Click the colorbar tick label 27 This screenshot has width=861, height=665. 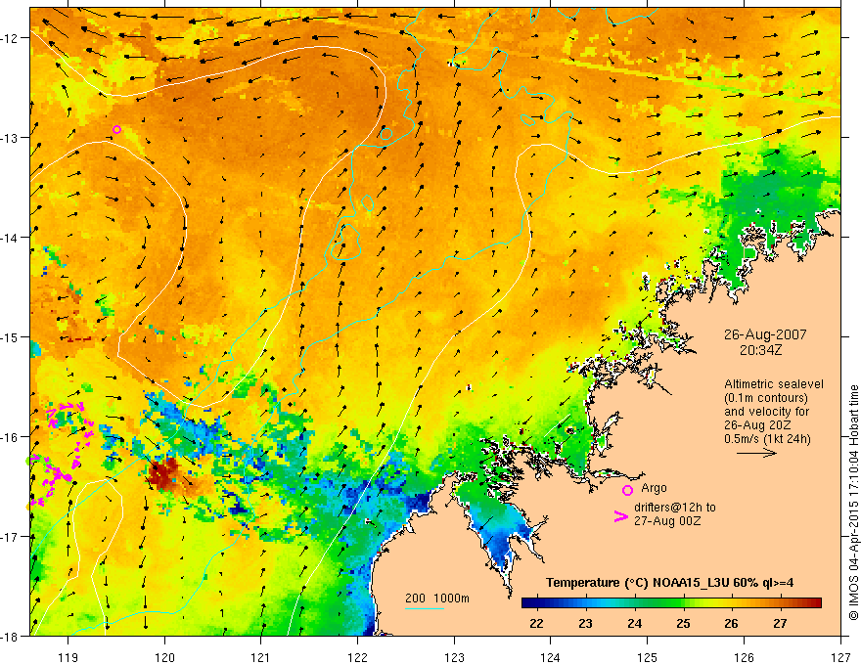point(780,623)
